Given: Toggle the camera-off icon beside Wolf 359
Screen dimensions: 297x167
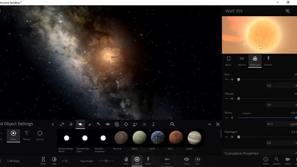Looking at the screenshot, I should [288, 11].
